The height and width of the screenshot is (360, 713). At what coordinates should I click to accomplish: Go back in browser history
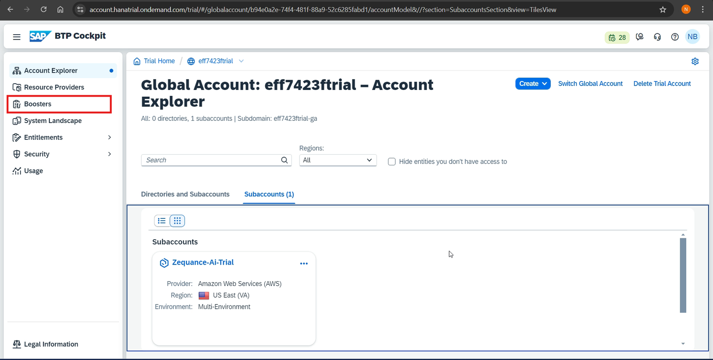(x=10, y=9)
